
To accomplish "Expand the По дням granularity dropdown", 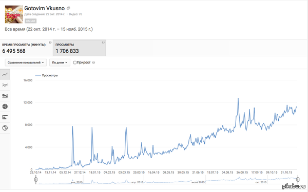I will (x=60, y=62).
